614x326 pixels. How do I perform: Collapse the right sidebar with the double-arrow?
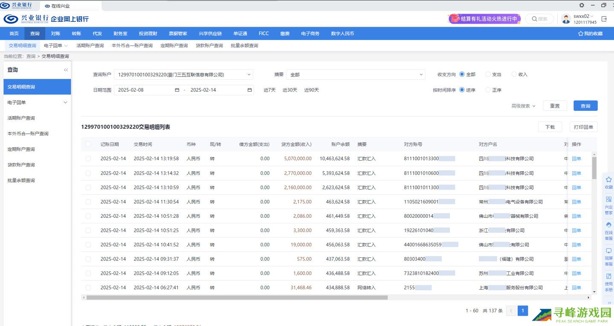click(609, 303)
